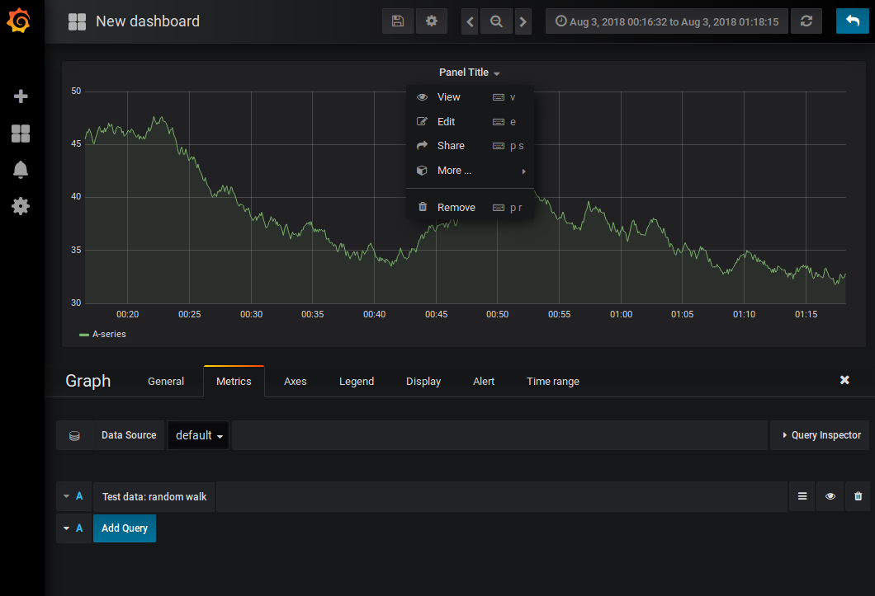This screenshot has width=875, height=596.
Task: Click the Grafana logo icon
Action: tap(19, 21)
